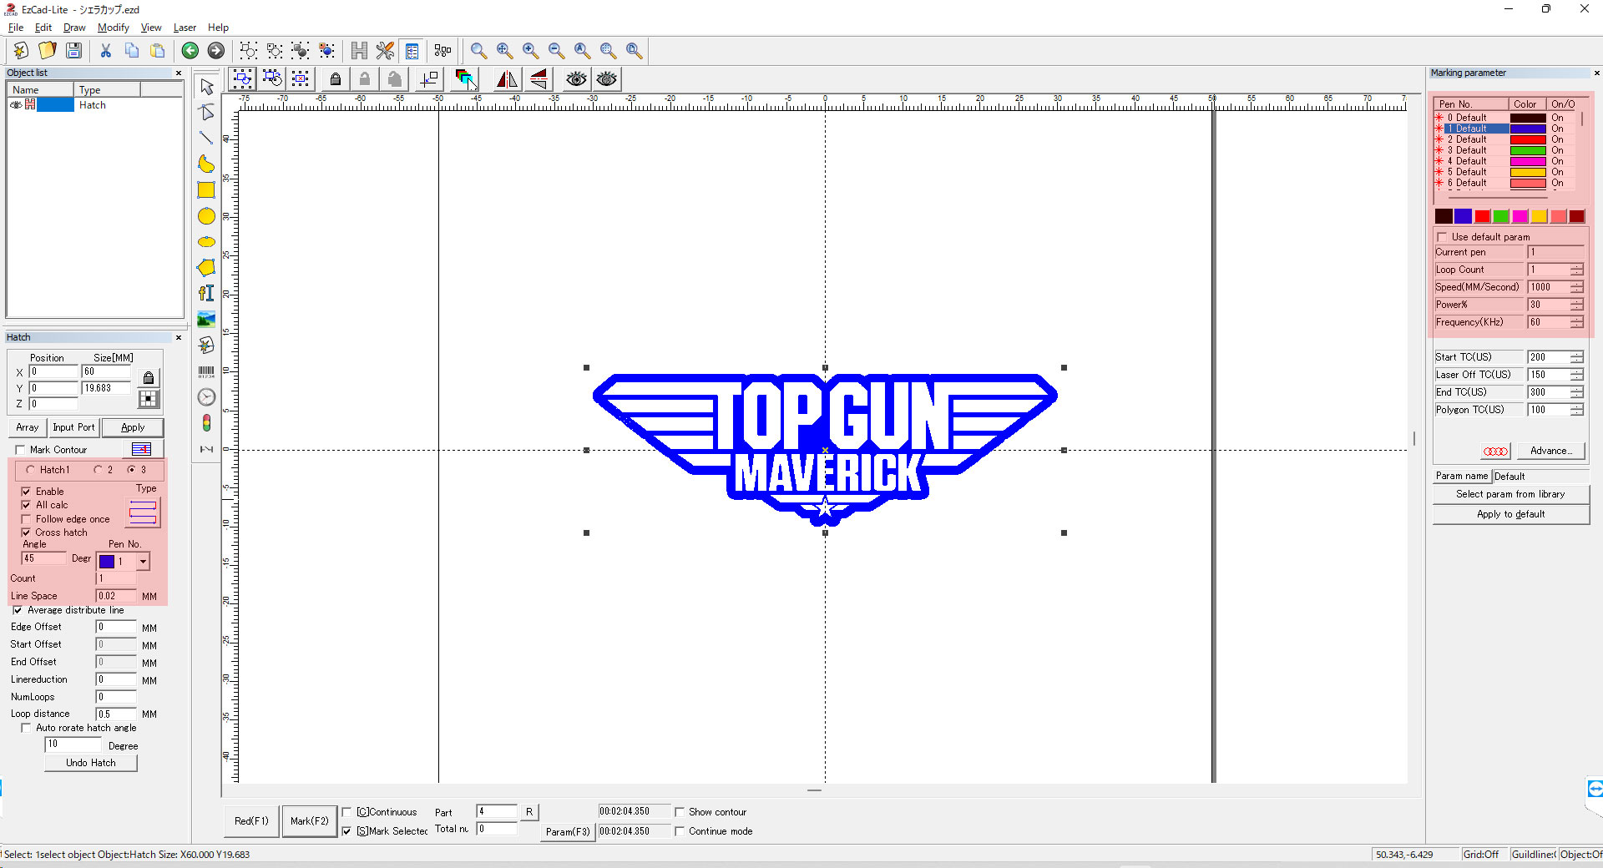The height and width of the screenshot is (868, 1603).
Task: Open a file with the folder icon
Action: click(x=48, y=51)
